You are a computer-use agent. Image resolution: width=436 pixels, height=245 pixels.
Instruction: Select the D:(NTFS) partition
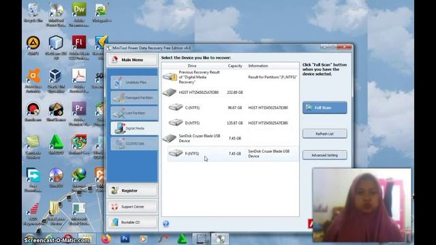point(233,122)
